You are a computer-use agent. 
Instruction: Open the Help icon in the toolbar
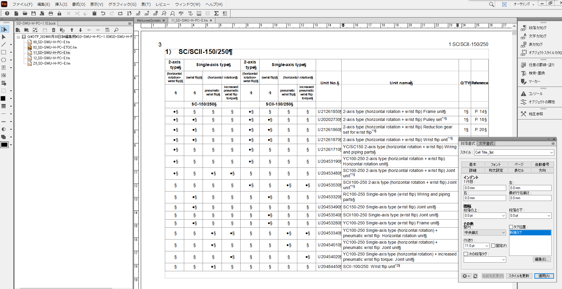pos(7,13)
